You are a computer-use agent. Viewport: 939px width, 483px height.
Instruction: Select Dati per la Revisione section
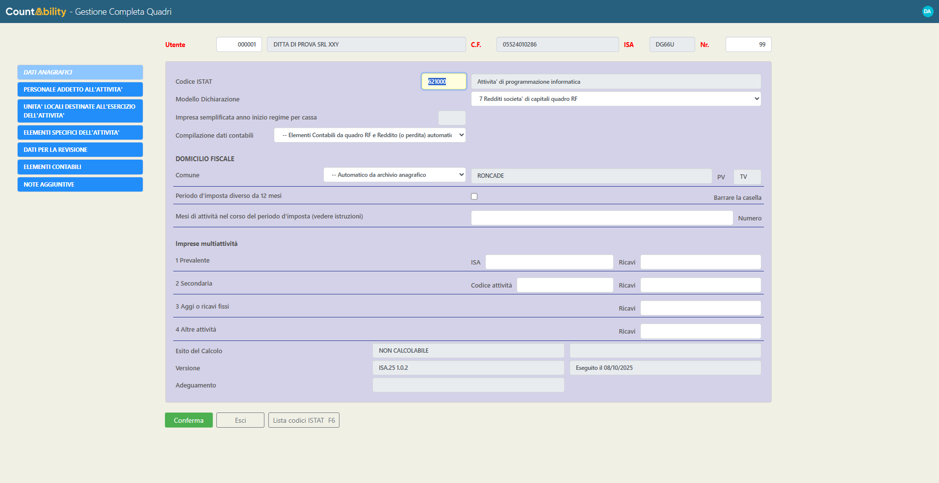click(80, 150)
